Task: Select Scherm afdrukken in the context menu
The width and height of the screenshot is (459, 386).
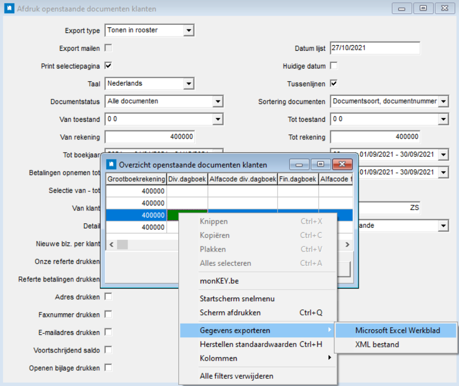Action: 230,312
